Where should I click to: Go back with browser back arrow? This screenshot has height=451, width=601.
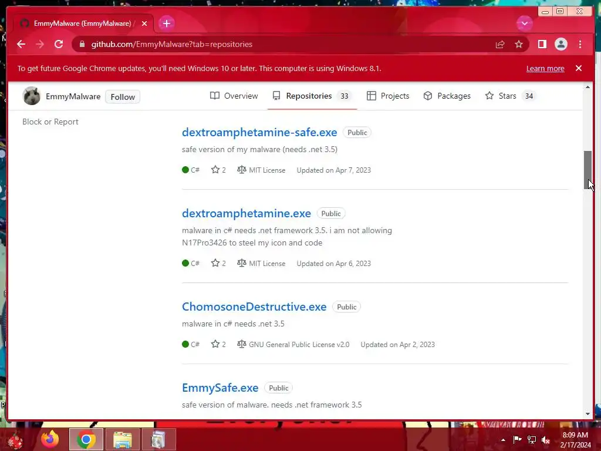(x=21, y=44)
